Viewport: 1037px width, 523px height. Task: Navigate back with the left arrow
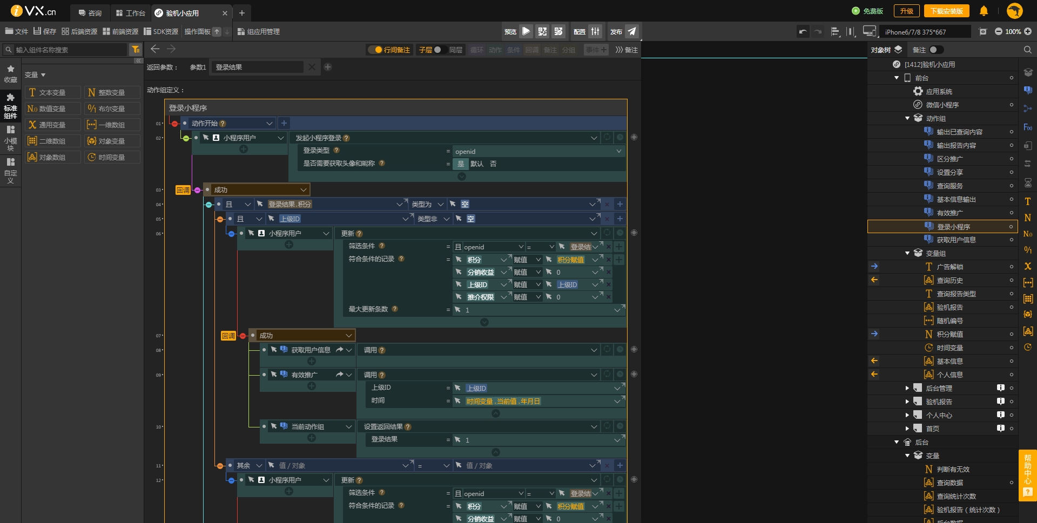[155, 49]
